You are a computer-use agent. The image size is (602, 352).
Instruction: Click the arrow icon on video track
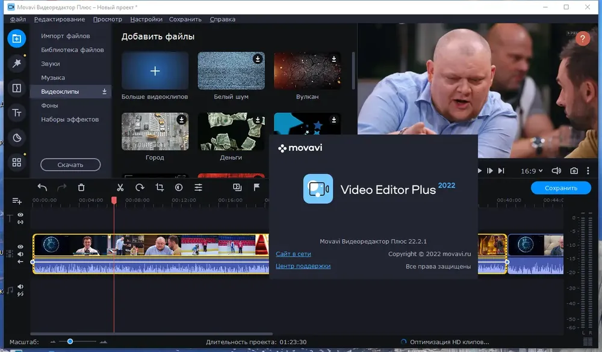pyautogui.click(x=20, y=262)
